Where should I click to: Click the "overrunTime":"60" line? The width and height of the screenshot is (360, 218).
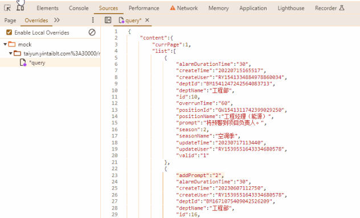204,103
